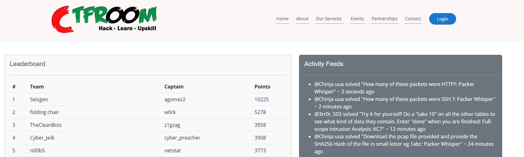Navigate to the Events page
524x157 pixels.
(357, 19)
